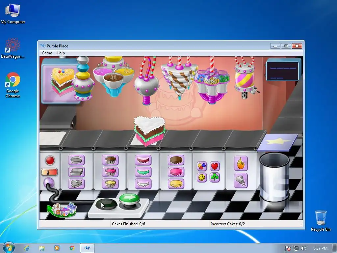Screen dimensions: 337x253
Task: Click the 6:37 PM clock
Action: [320, 248]
